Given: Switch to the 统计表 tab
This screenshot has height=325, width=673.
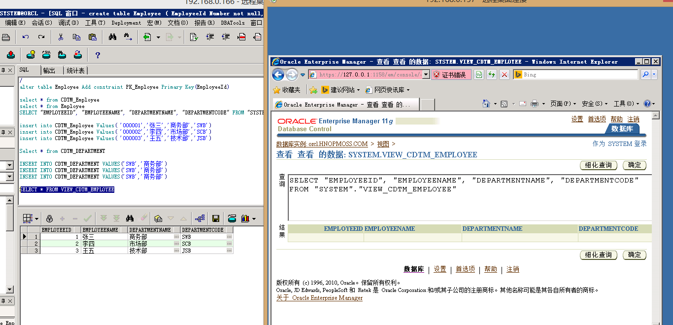Looking at the screenshot, I should point(75,71).
